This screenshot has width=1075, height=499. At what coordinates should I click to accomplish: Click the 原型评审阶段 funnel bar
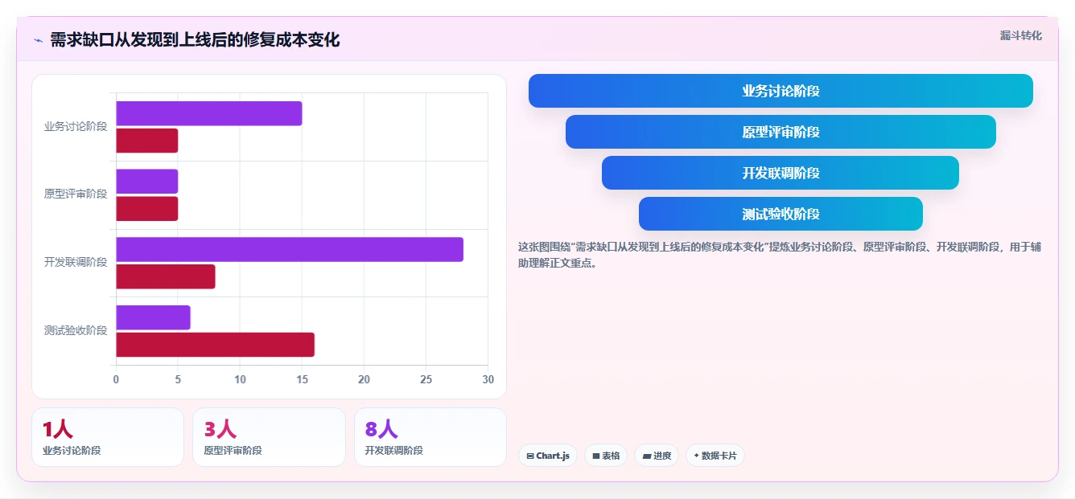[x=781, y=132]
